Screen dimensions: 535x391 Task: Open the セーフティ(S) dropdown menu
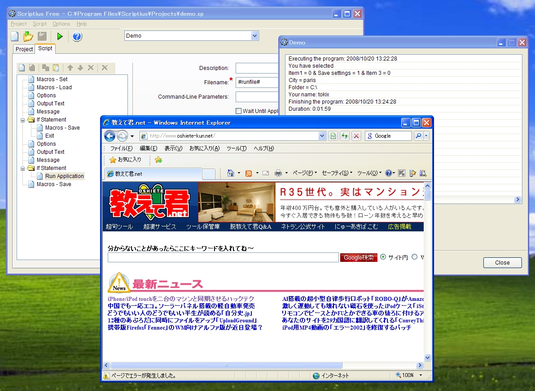337,173
